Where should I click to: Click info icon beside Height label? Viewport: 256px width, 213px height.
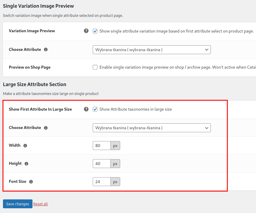click(26, 164)
